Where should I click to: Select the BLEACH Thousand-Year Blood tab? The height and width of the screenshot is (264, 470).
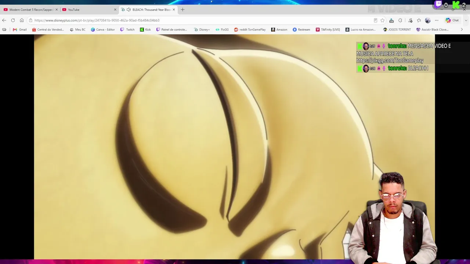(x=148, y=10)
